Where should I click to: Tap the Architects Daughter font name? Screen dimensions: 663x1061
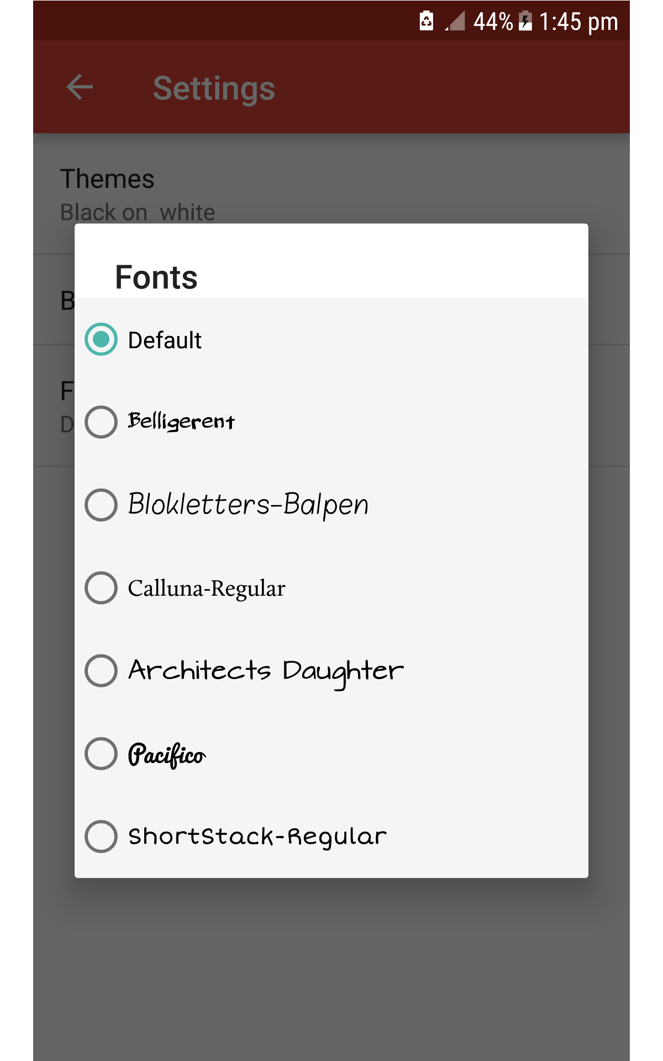point(266,671)
